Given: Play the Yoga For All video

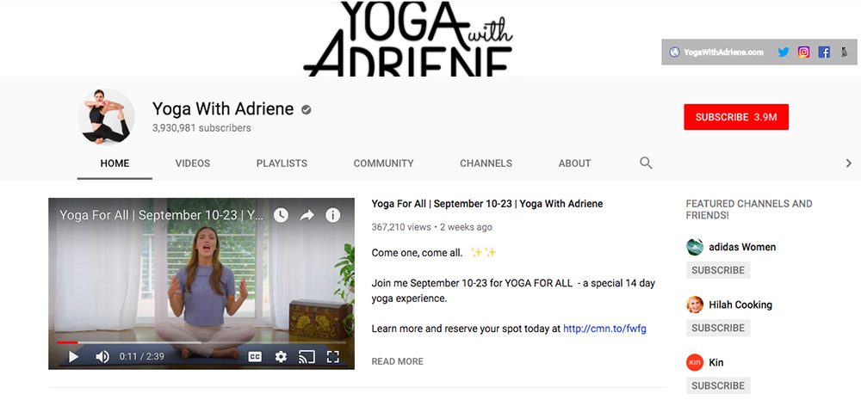Looking at the screenshot, I should point(73,357).
